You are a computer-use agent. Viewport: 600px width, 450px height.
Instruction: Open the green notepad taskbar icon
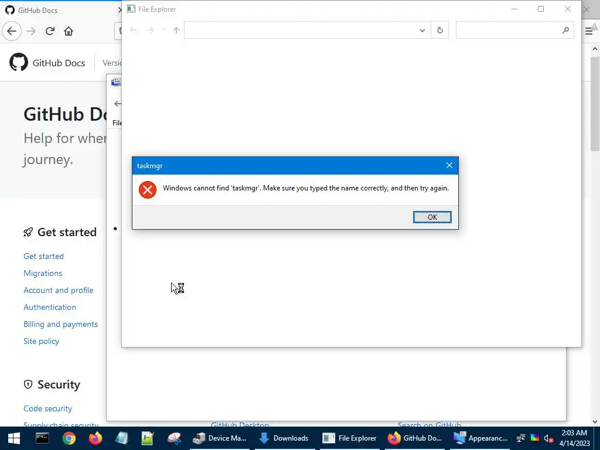pos(148,438)
